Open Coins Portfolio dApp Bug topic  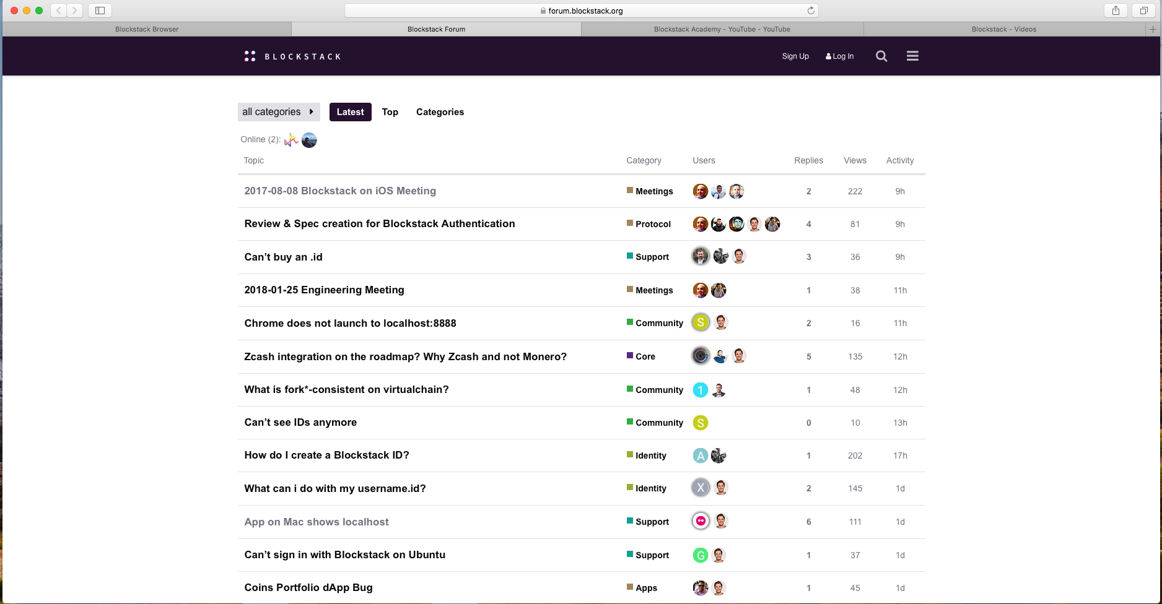(x=308, y=587)
